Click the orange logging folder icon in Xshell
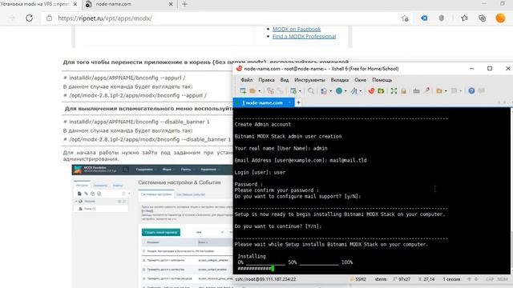Image resolution: width=513 pixels, height=288 pixels. 439,90
